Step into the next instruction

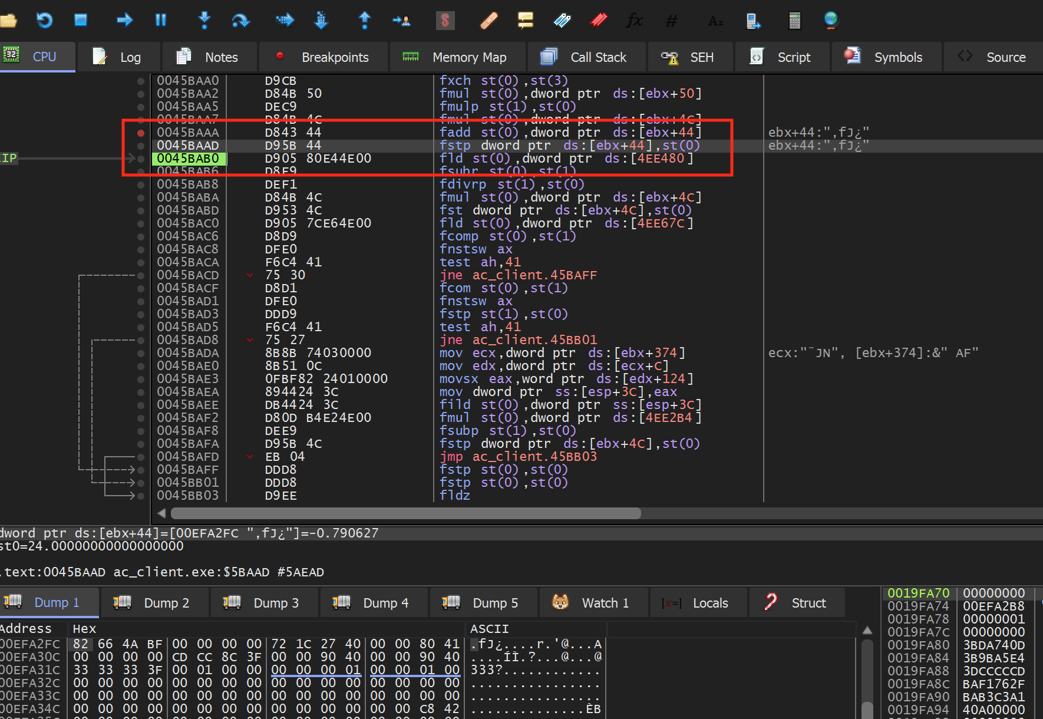[x=204, y=21]
